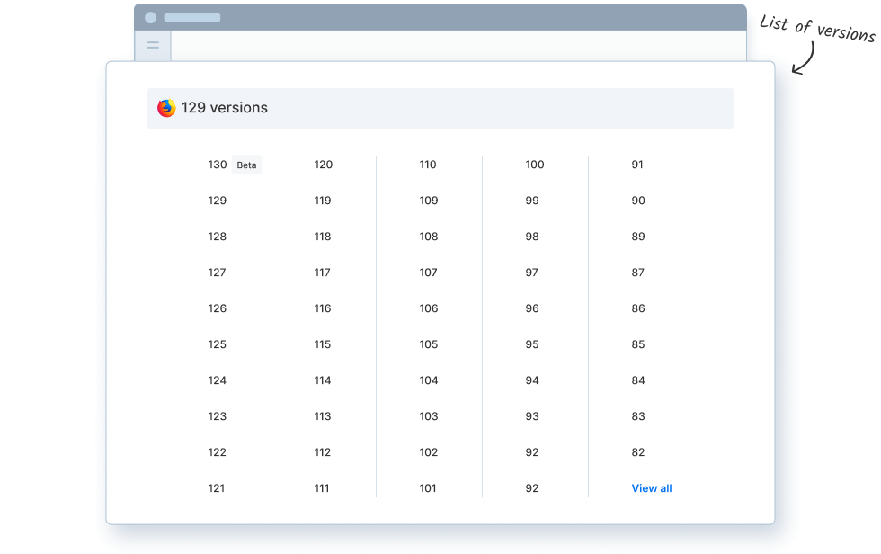Select version 91 at the top right

pyautogui.click(x=637, y=165)
